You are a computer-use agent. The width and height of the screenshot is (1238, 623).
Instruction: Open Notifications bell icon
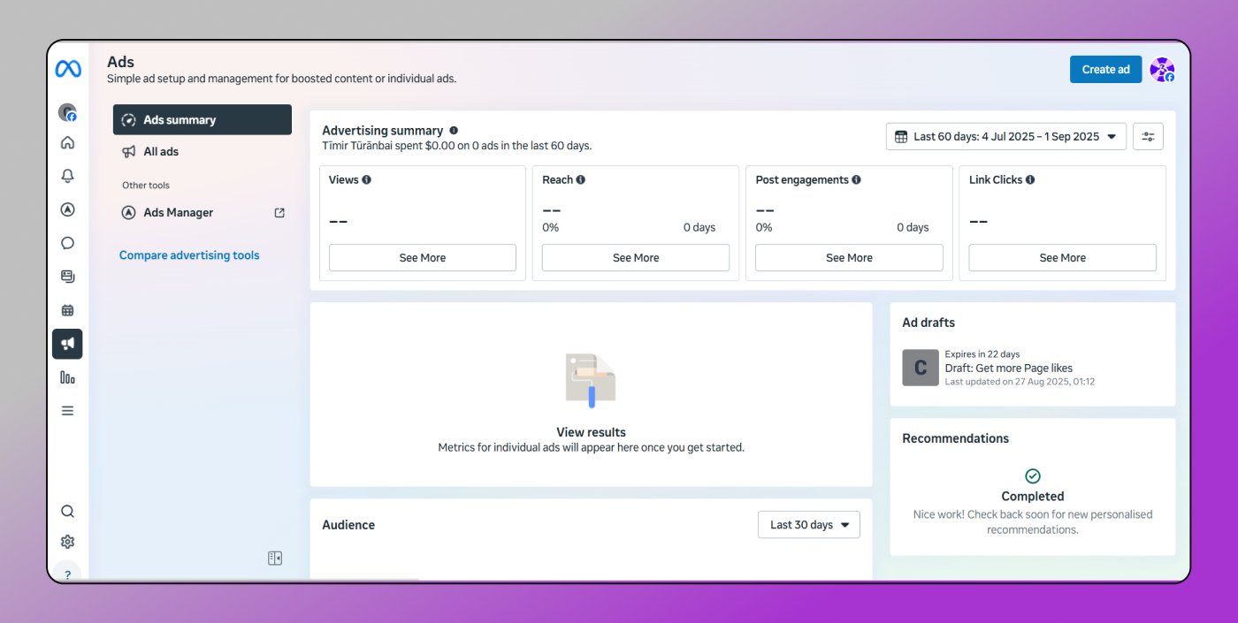click(67, 176)
